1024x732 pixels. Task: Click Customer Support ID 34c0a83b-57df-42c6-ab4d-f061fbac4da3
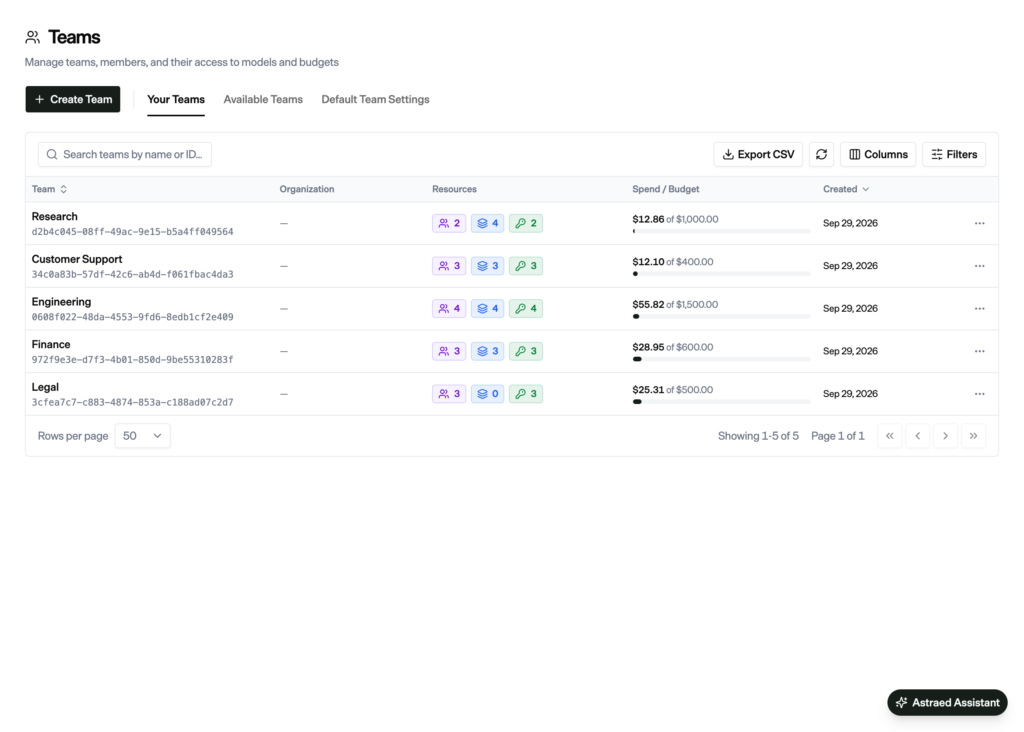coord(133,274)
